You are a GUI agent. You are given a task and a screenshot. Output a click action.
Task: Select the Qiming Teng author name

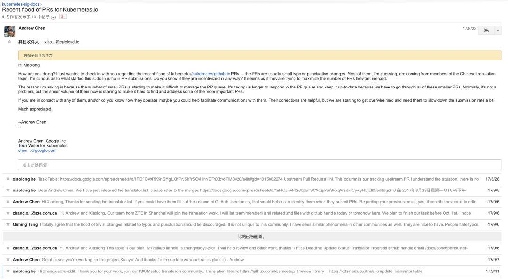click(25, 224)
